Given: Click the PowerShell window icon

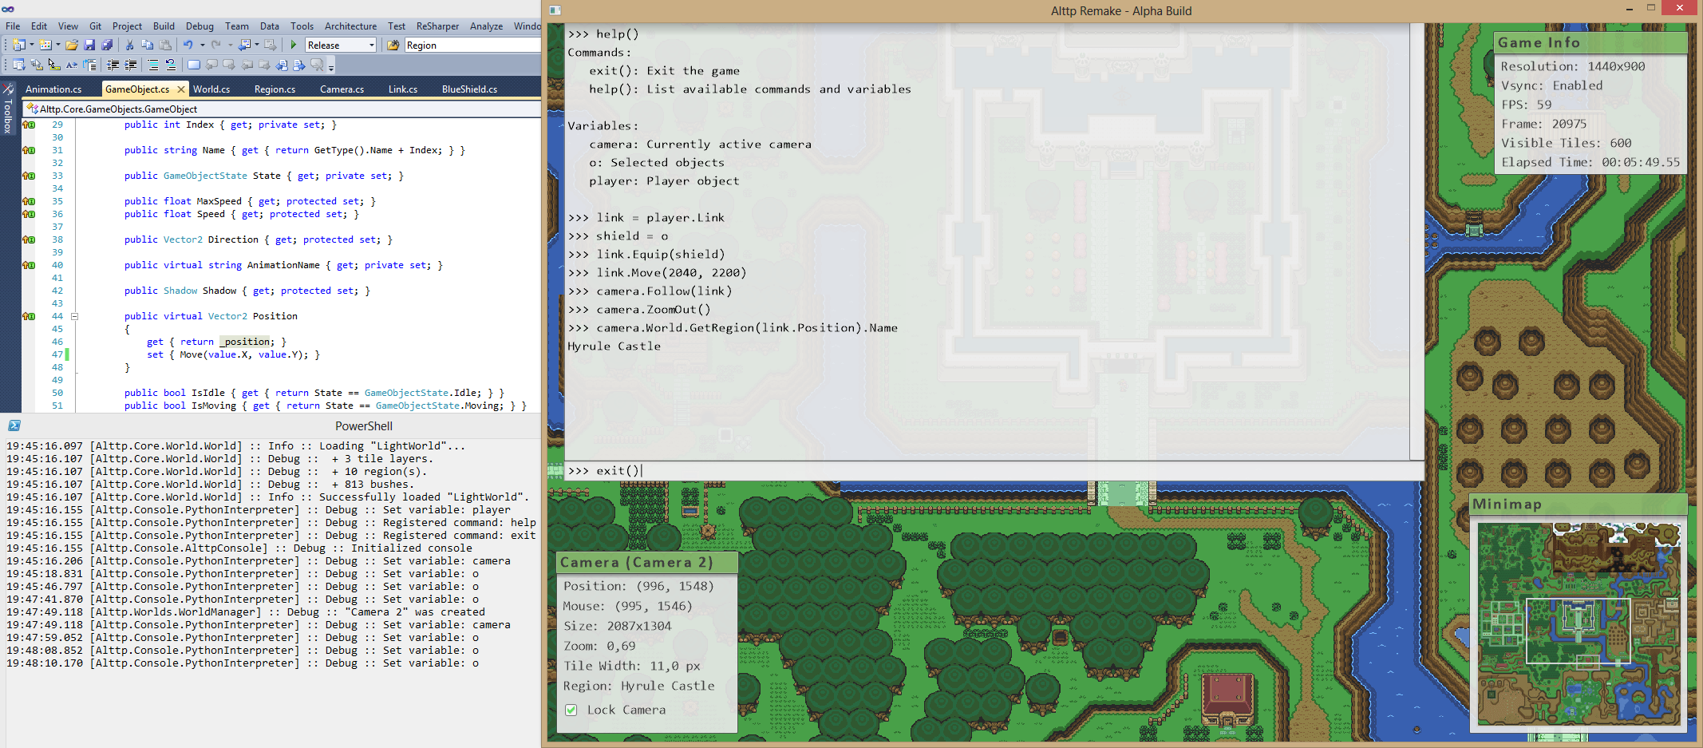Looking at the screenshot, I should (x=14, y=426).
